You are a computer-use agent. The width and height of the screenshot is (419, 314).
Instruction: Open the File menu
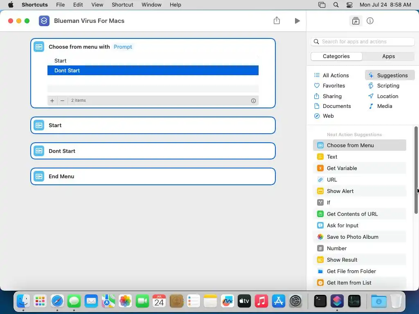(61, 5)
